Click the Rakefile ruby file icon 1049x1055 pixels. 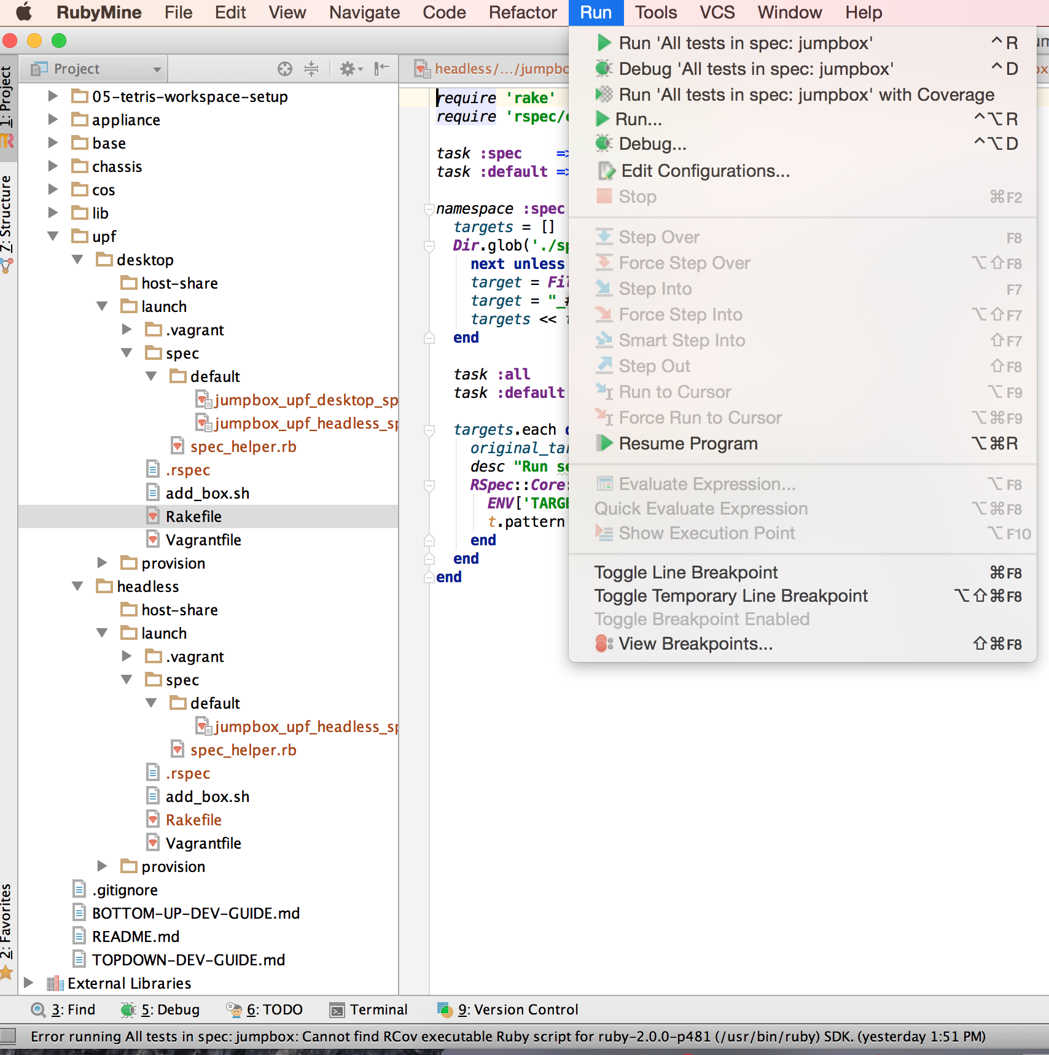coord(154,516)
